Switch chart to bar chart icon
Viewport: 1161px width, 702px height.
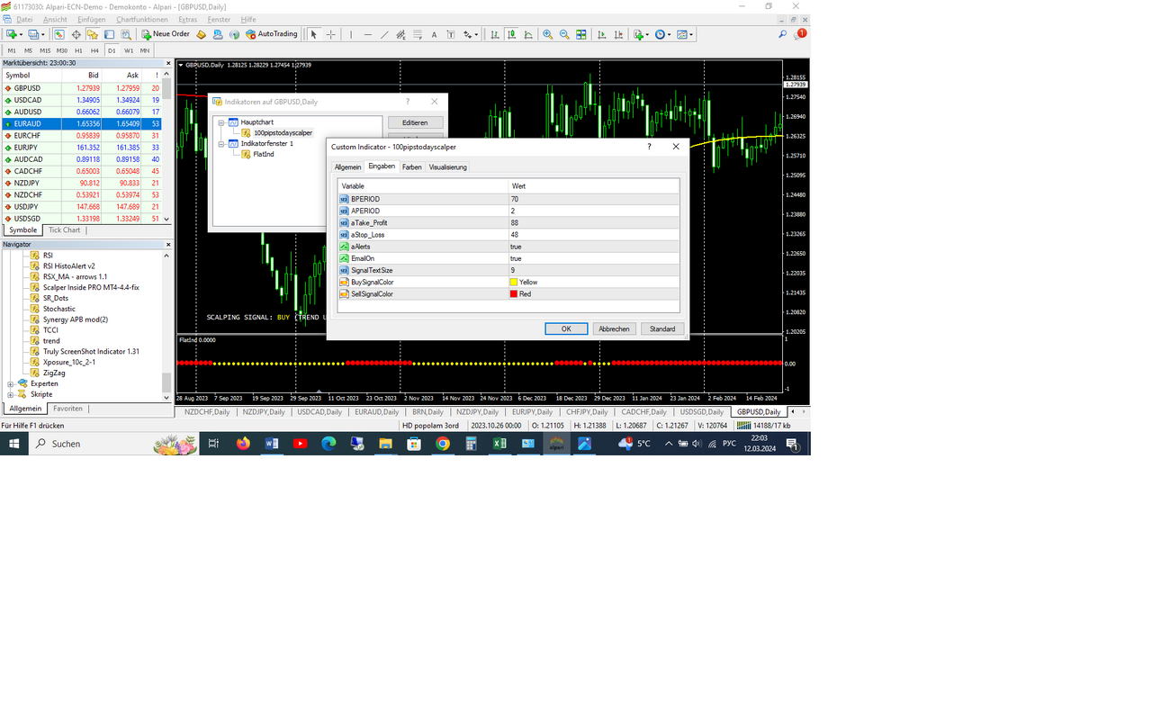[495, 34]
